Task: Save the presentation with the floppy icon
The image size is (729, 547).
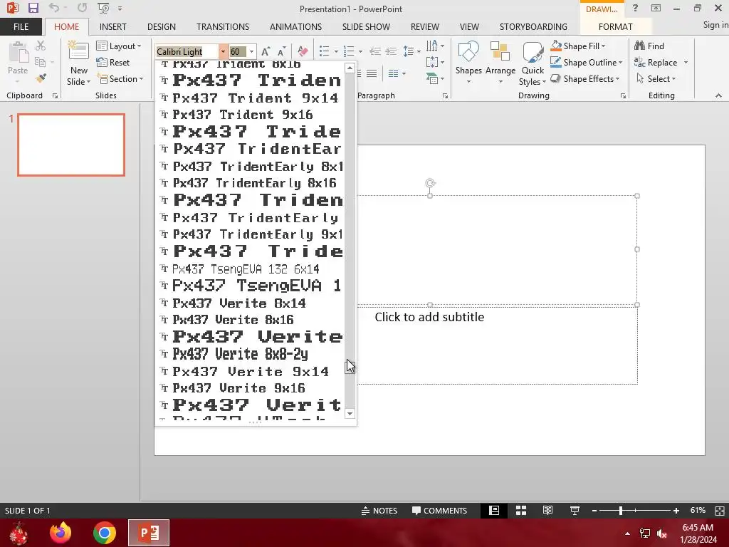Action: tap(33, 8)
